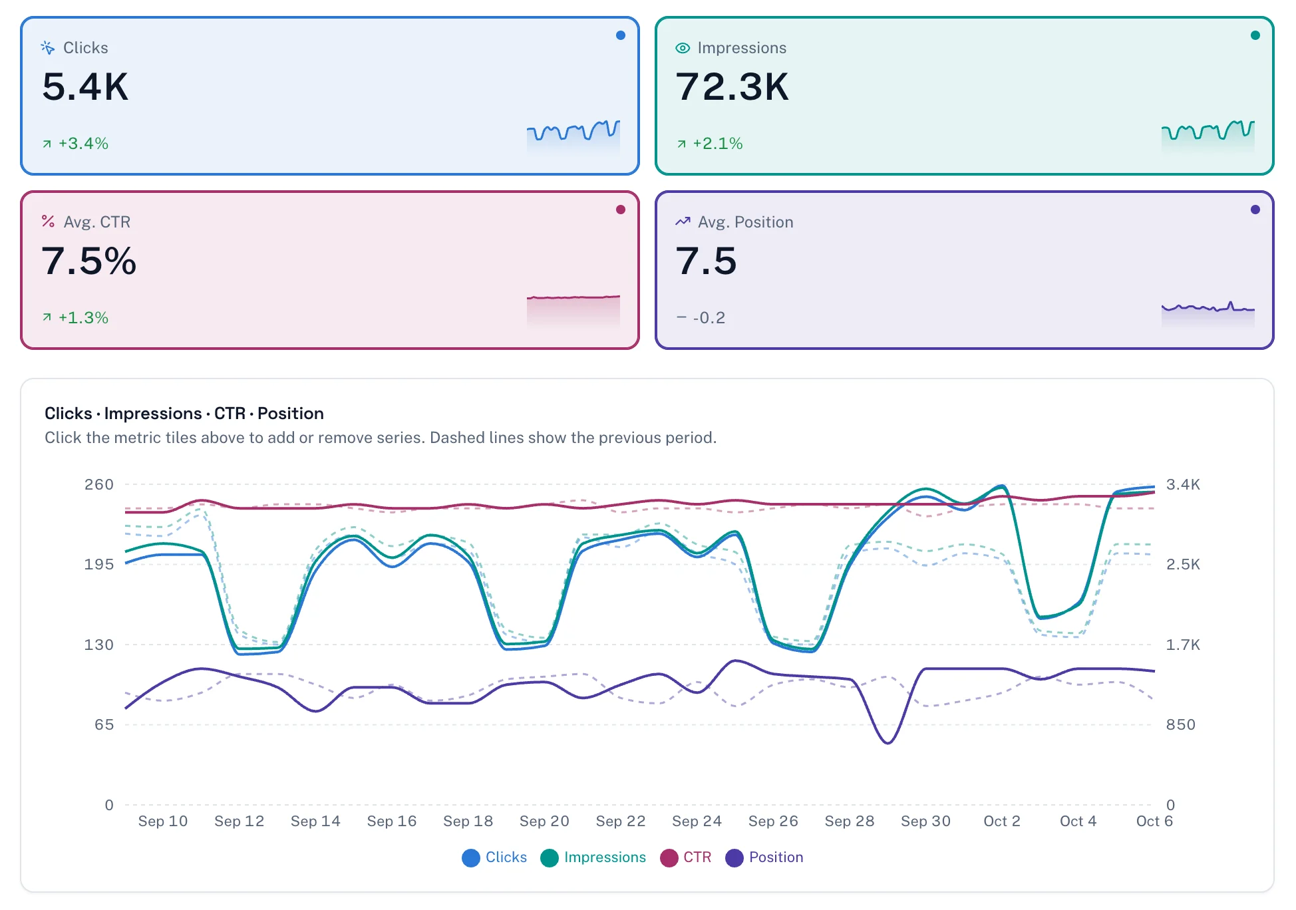Toggle the Impressions metric tile

965,96
